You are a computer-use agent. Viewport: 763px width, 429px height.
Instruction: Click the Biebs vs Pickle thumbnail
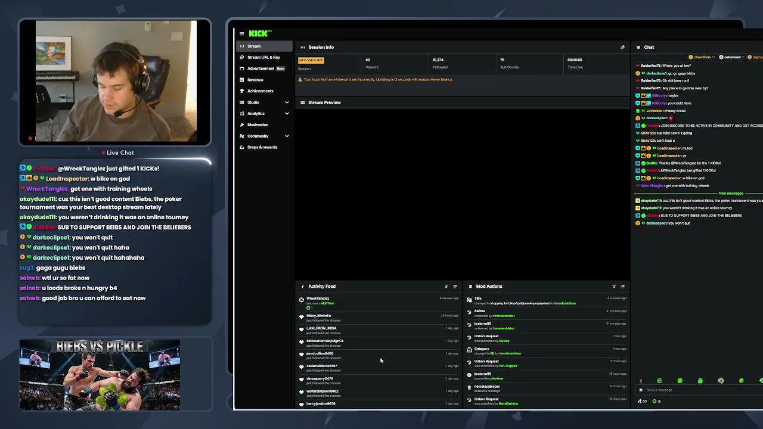(100, 375)
